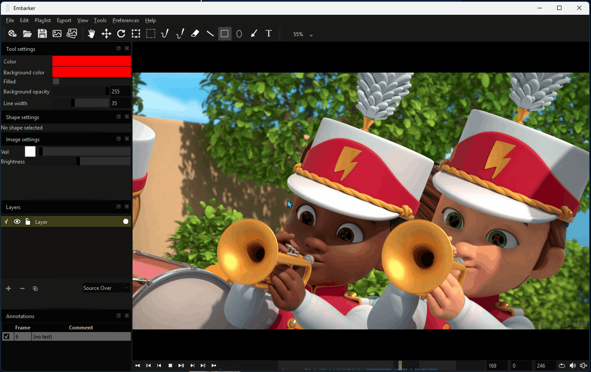Image resolution: width=591 pixels, height=372 pixels.
Task: Select the Ellipse shape tool
Action: (x=239, y=34)
